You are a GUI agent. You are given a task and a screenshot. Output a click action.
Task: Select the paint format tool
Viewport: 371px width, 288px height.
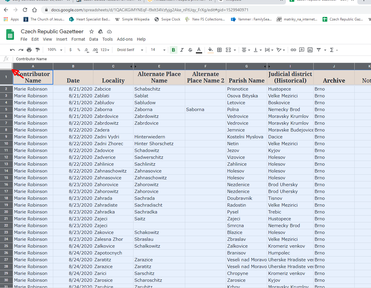click(37, 50)
